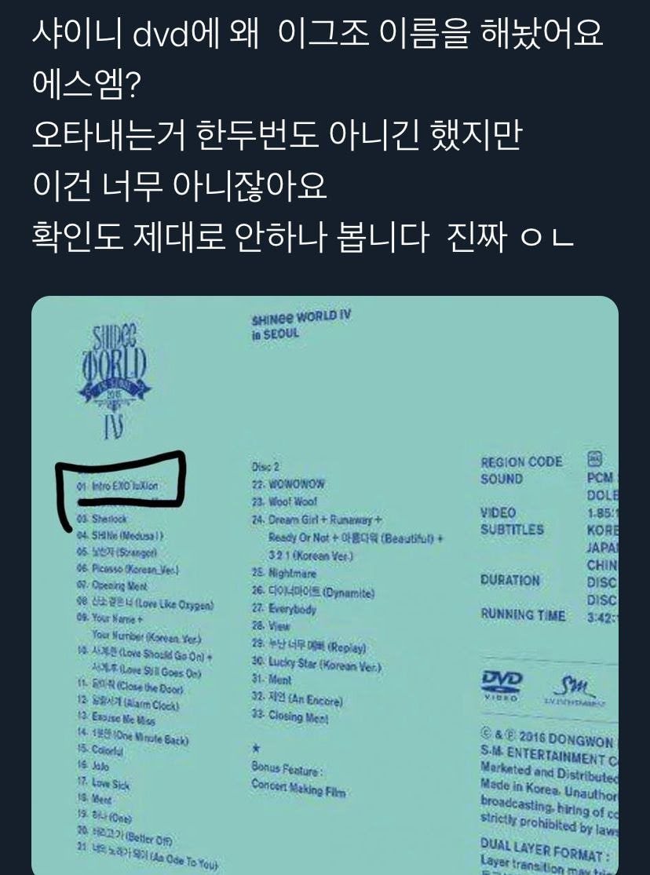Click the star icon above Bonus Feature
650x875 pixels.
coord(257,748)
